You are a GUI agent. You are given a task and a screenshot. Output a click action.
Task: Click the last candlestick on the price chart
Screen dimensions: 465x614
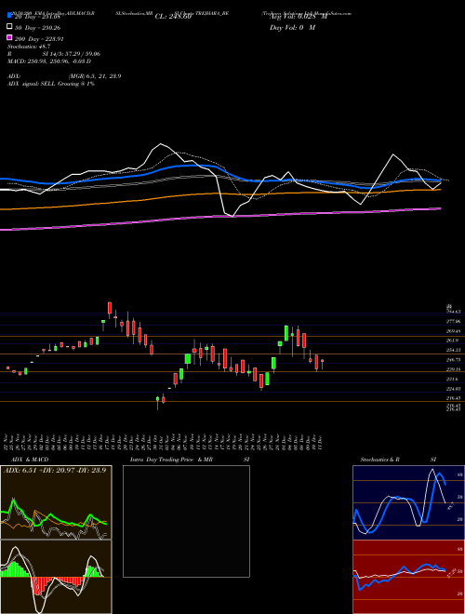click(322, 361)
